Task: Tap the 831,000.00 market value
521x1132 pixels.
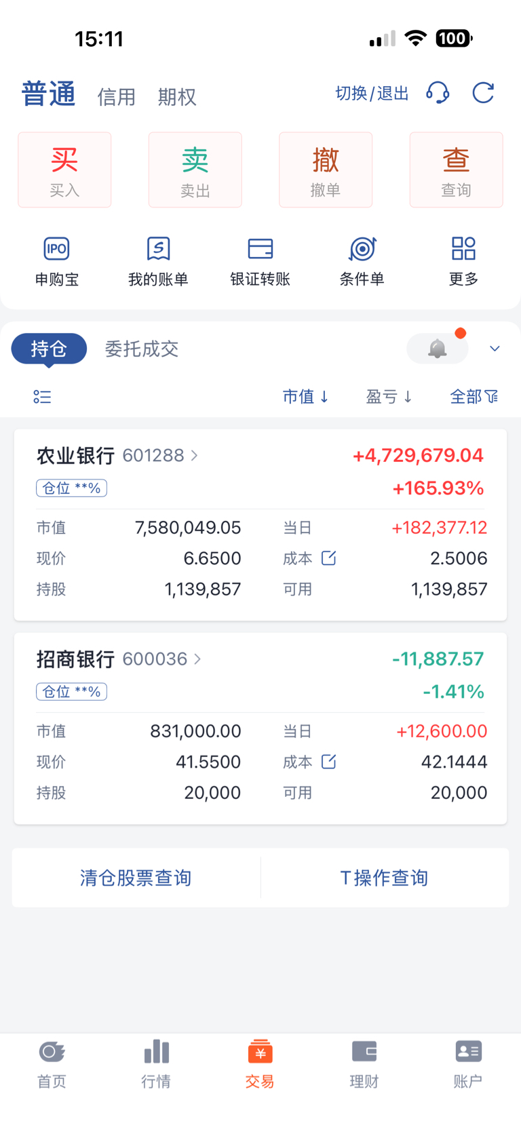Action: coord(195,731)
